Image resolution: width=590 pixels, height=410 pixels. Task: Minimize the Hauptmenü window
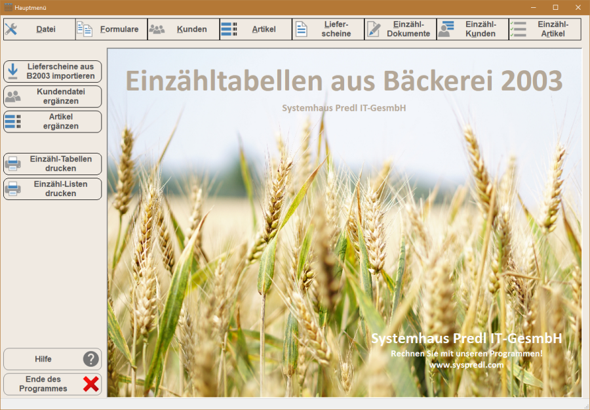coord(533,7)
